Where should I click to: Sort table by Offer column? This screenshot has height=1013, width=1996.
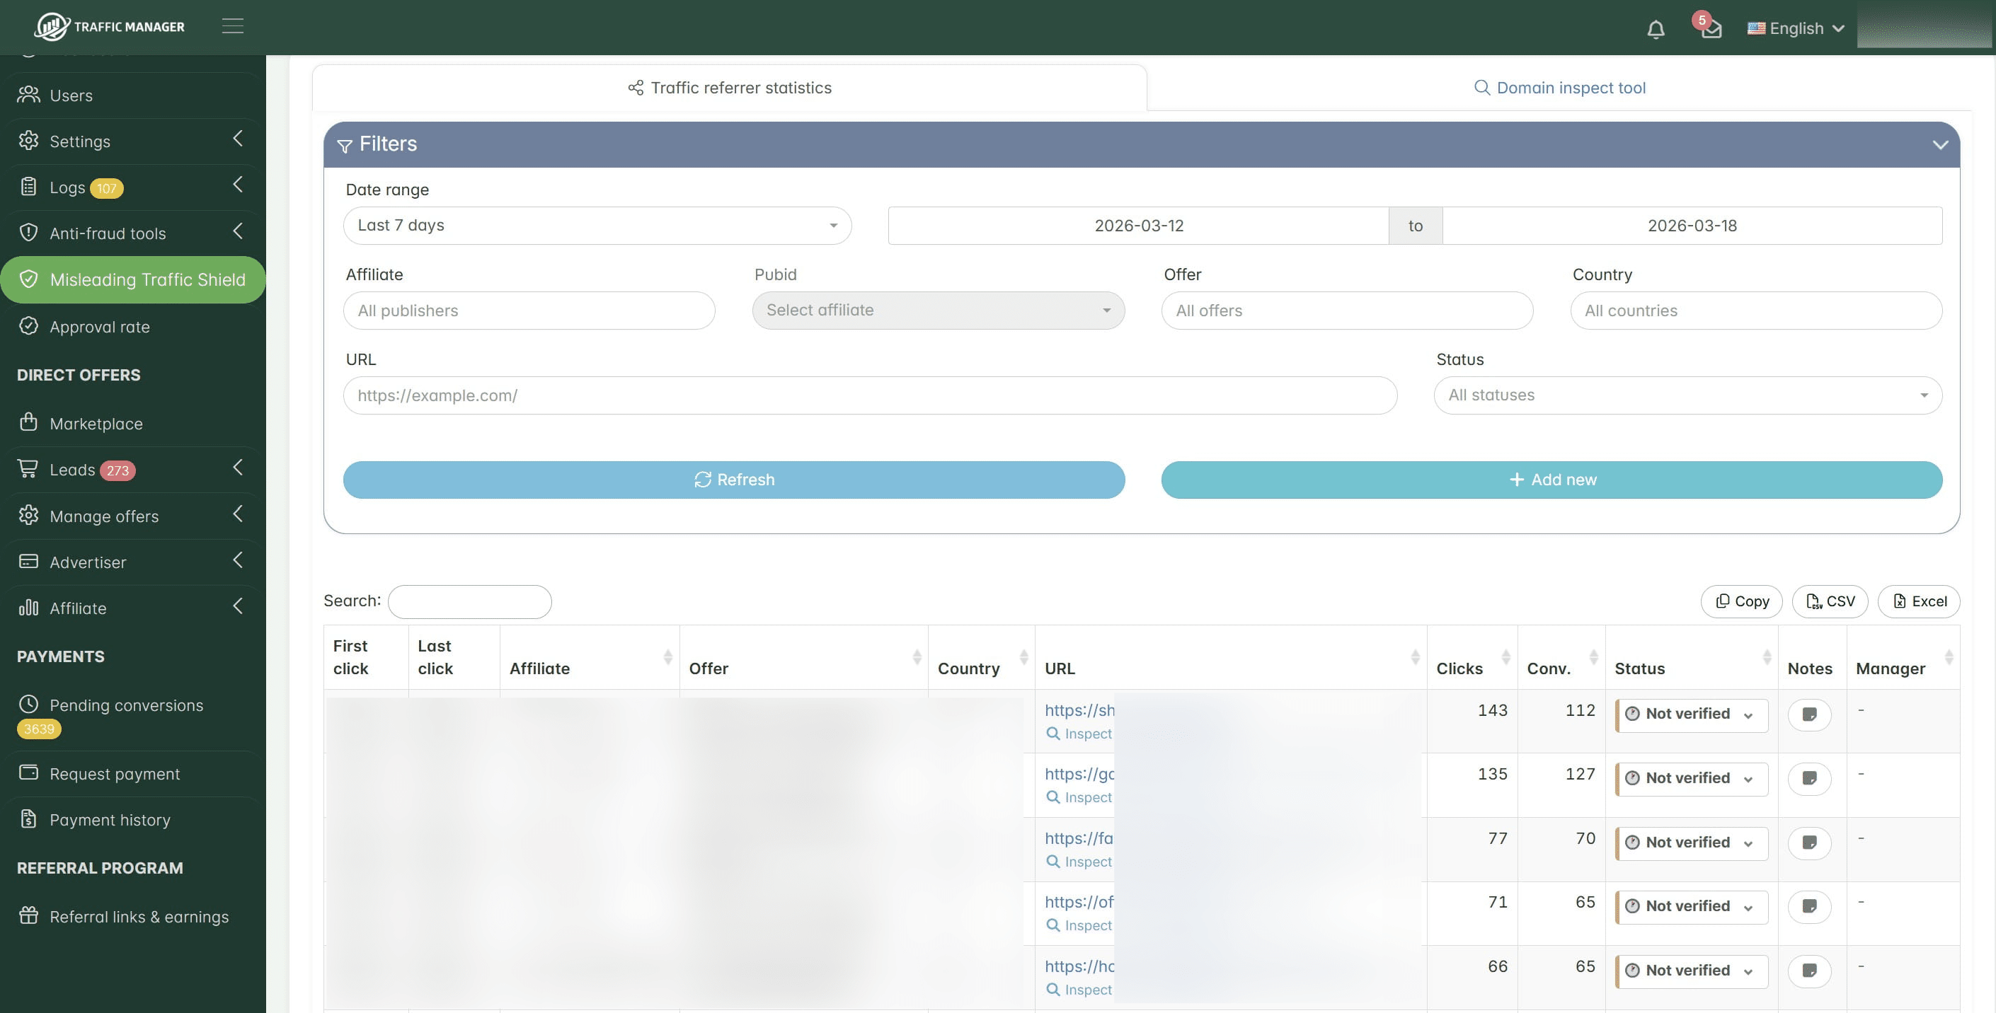[803, 657]
